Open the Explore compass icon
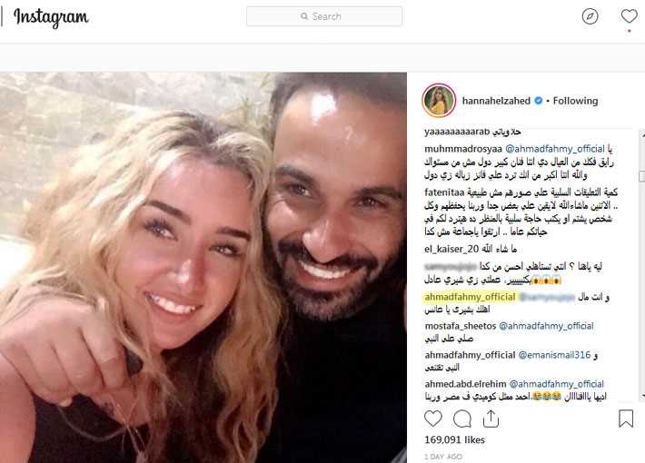This screenshot has width=645, height=463. click(x=590, y=16)
